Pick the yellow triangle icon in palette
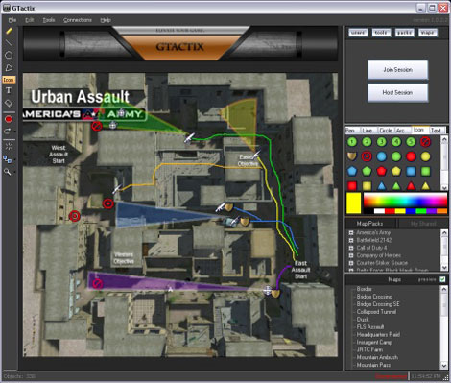This screenshot has width=451, height=383. coord(425,185)
